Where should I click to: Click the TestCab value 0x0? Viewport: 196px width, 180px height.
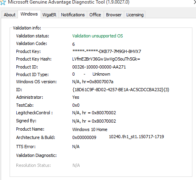[x=76, y=105]
